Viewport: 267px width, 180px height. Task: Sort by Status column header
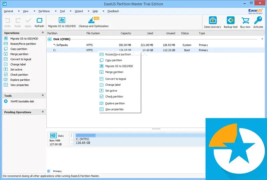click(187, 33)
